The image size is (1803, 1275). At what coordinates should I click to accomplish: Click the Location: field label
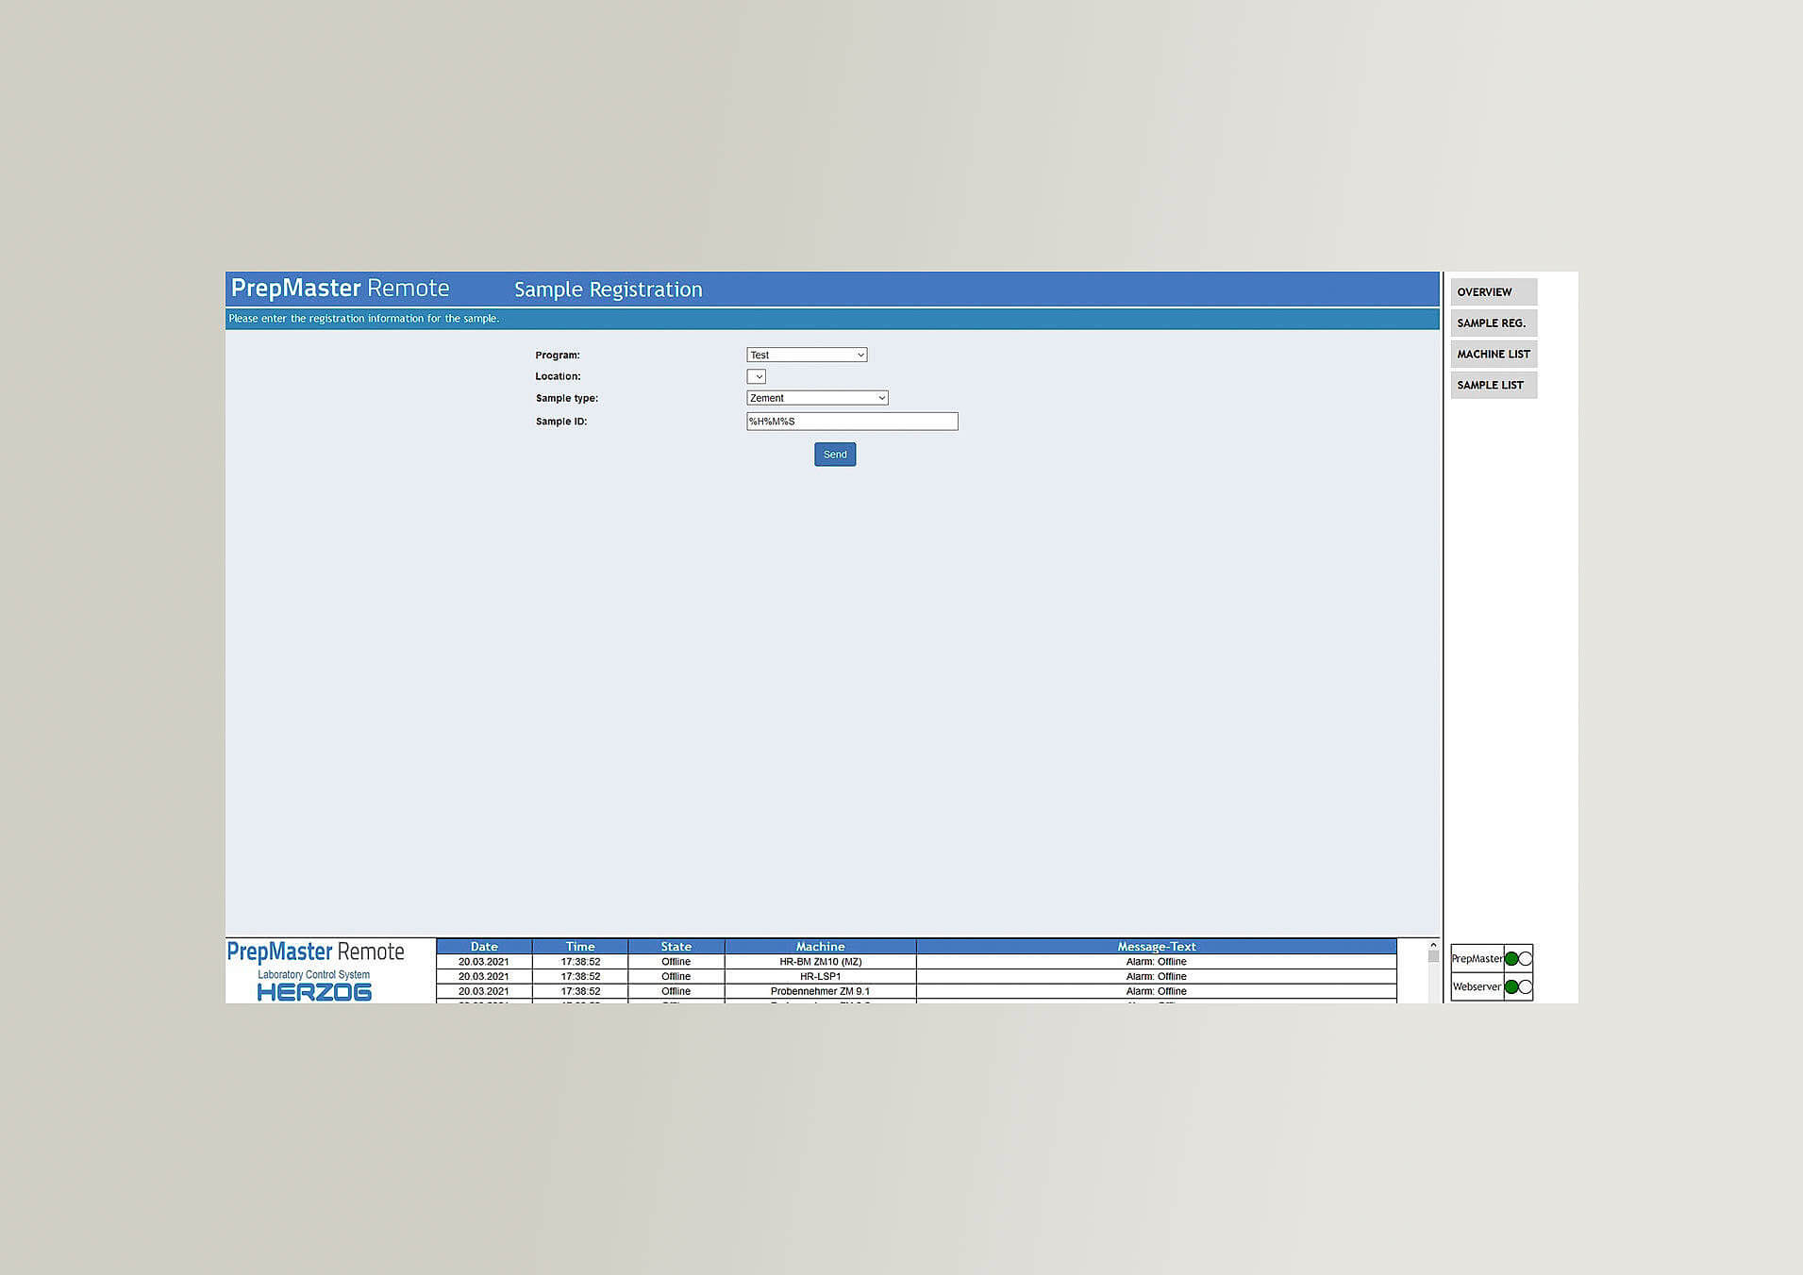pos(559,376)
